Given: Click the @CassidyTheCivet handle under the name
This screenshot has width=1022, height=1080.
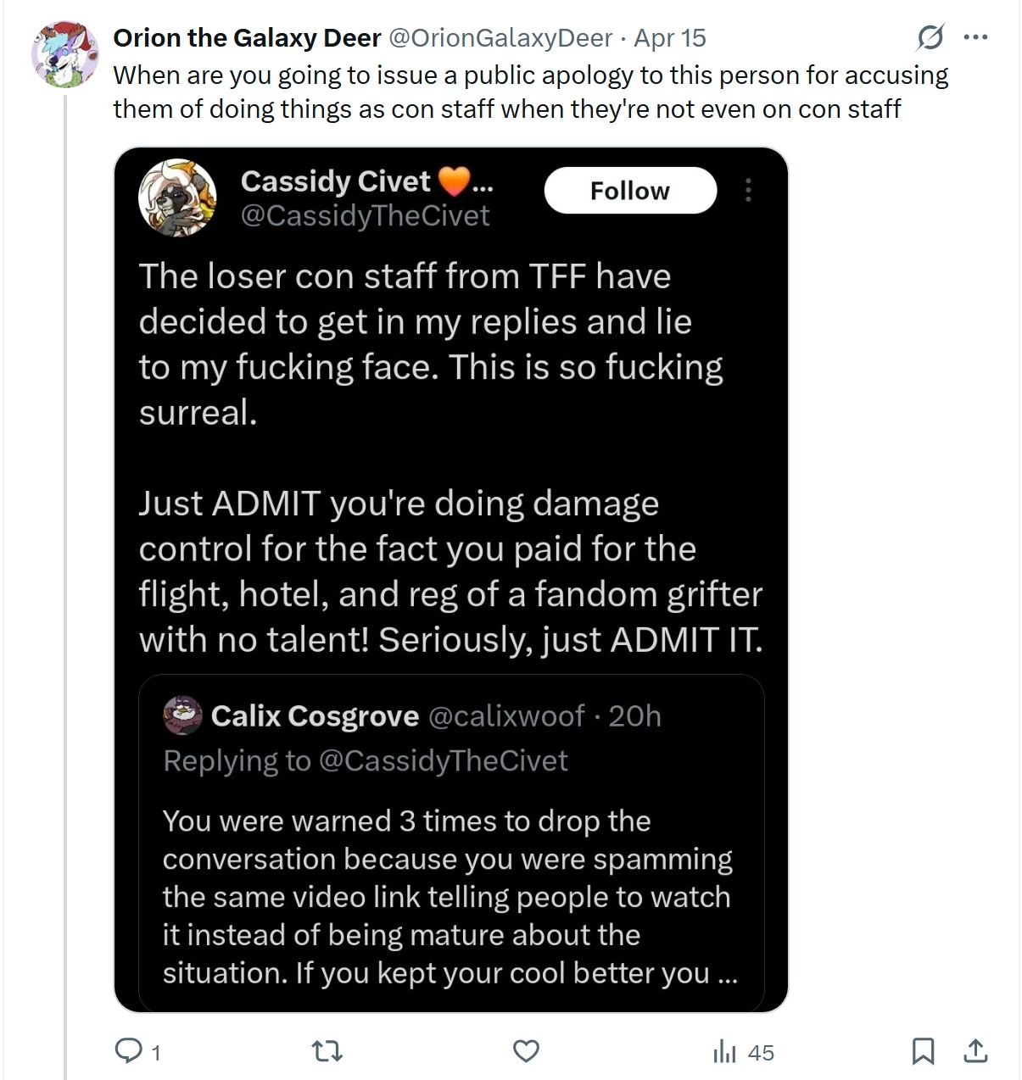Looking at the screenshot, I should pyautogui.click(x=365, y=215).
